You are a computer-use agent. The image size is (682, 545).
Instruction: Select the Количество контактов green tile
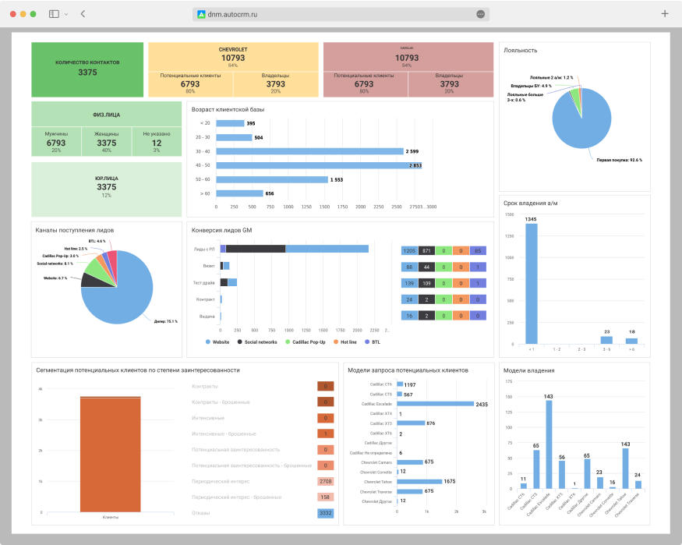[x=87, y=69]
